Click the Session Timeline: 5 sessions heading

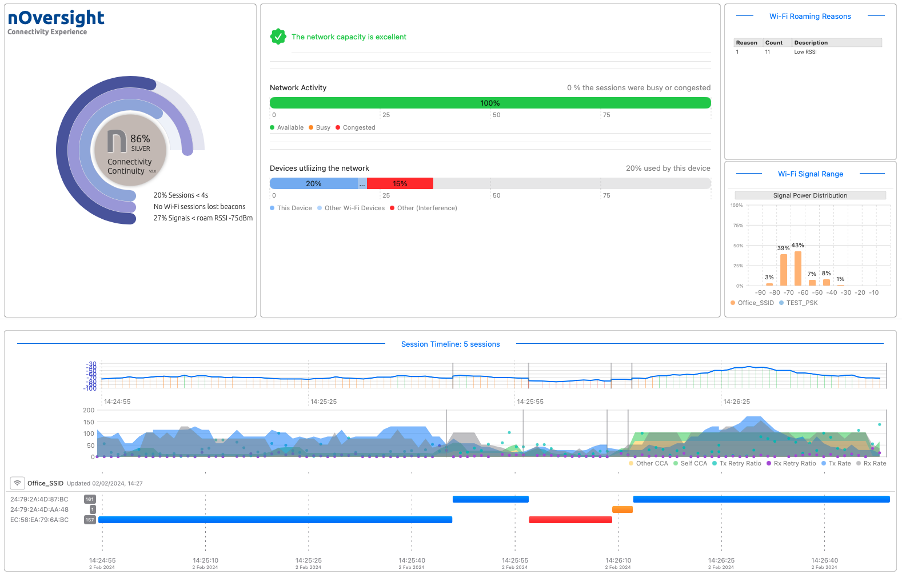[x=450, y=344]
